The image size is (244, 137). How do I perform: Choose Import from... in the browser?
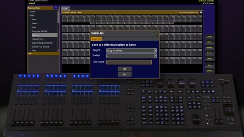tap(38, 39)
